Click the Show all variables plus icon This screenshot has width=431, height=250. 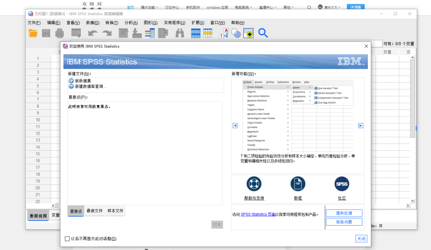click(248, 33)
